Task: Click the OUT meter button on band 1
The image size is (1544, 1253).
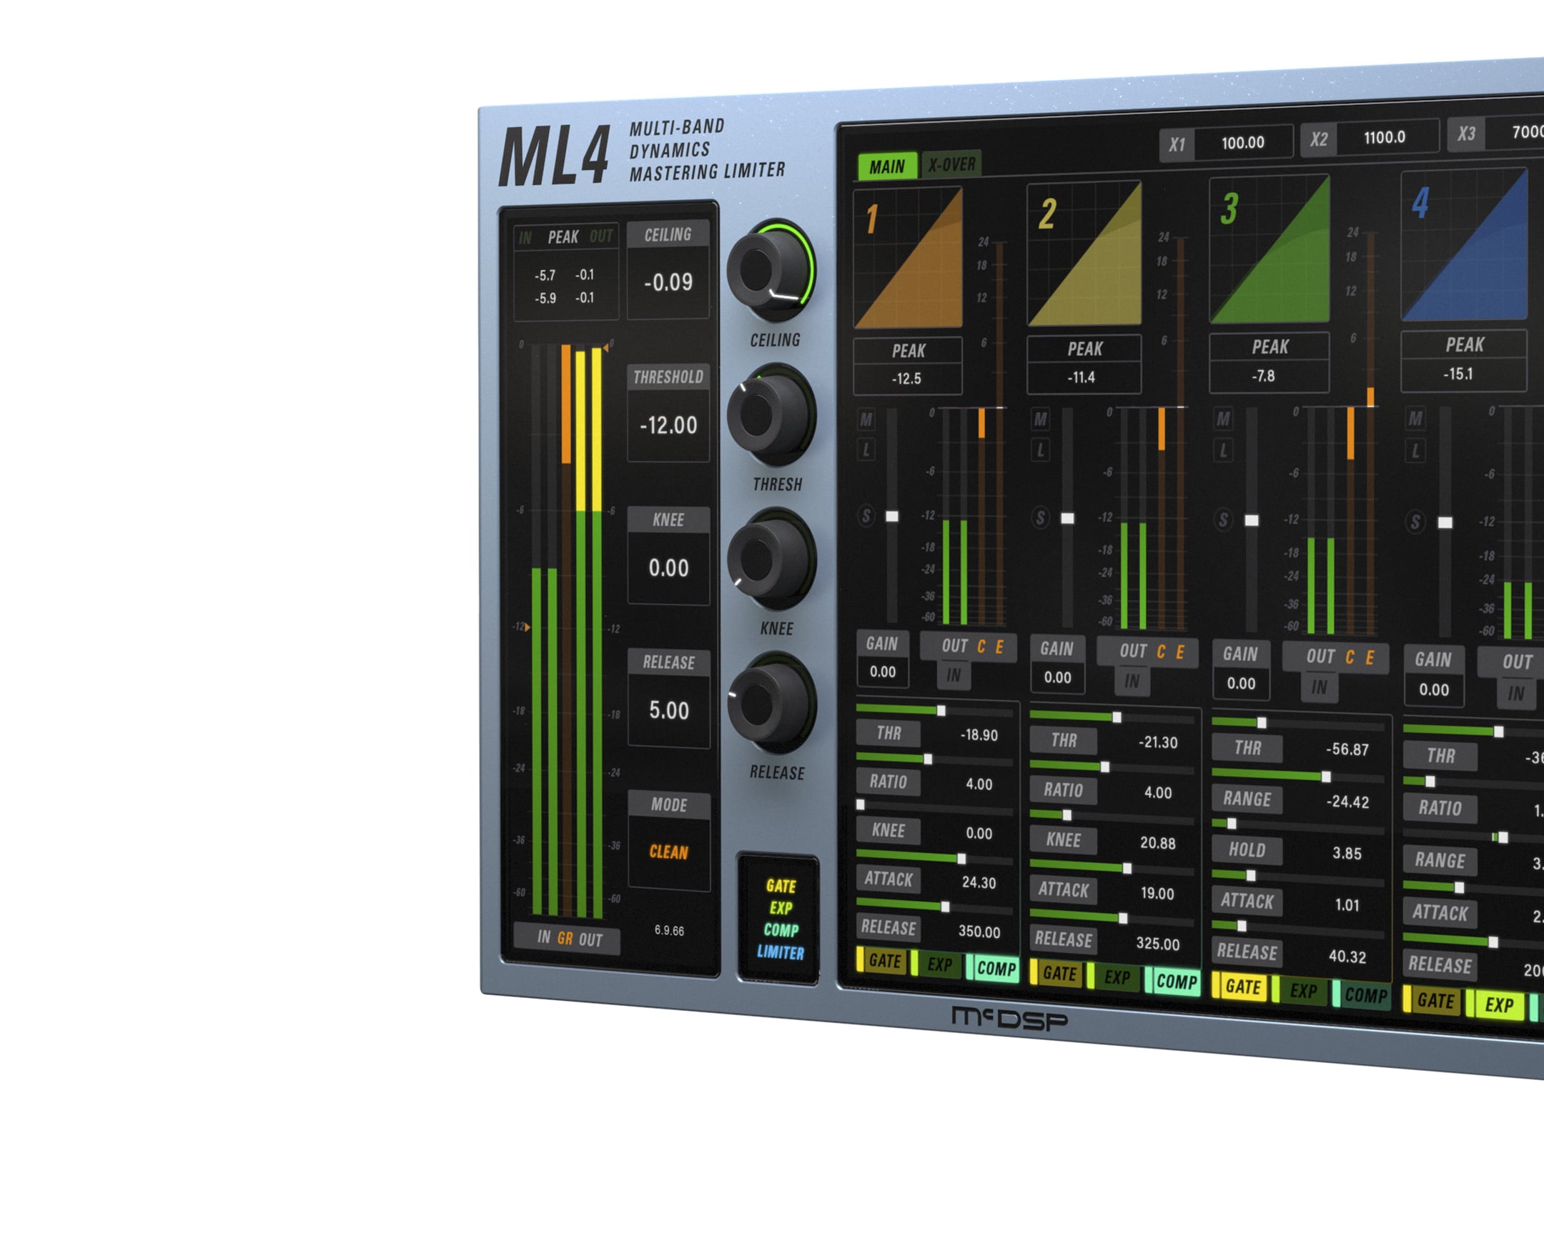Action: (x=954, y=647)
